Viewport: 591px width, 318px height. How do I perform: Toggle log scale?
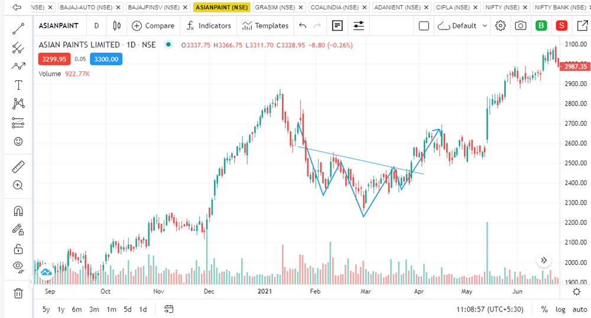click(x=560, y=309)
